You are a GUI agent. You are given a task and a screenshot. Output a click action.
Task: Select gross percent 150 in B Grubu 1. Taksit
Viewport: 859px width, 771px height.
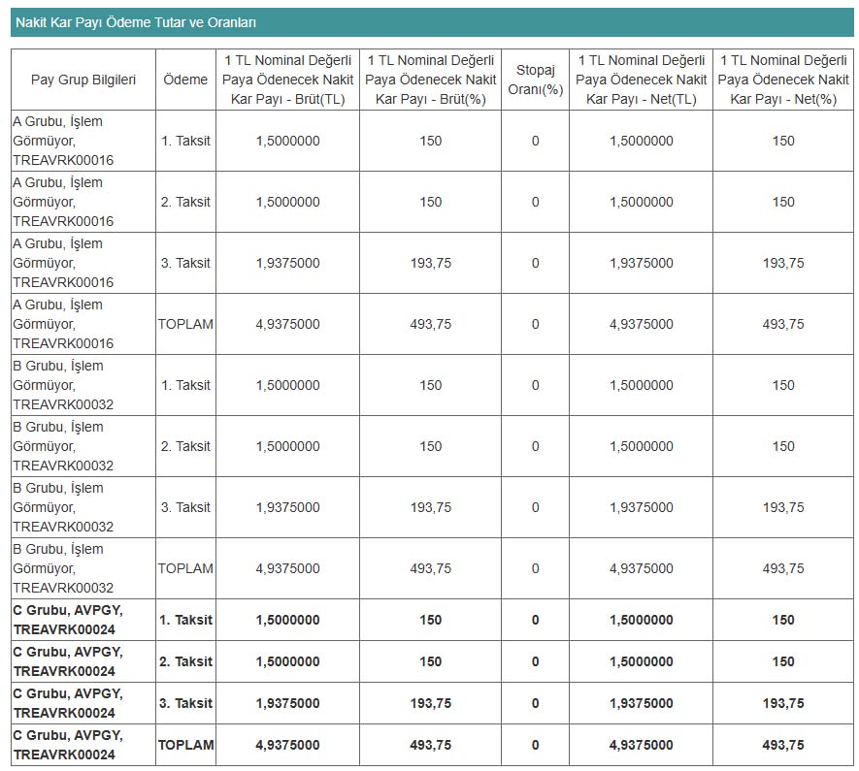tap(431, 385)
